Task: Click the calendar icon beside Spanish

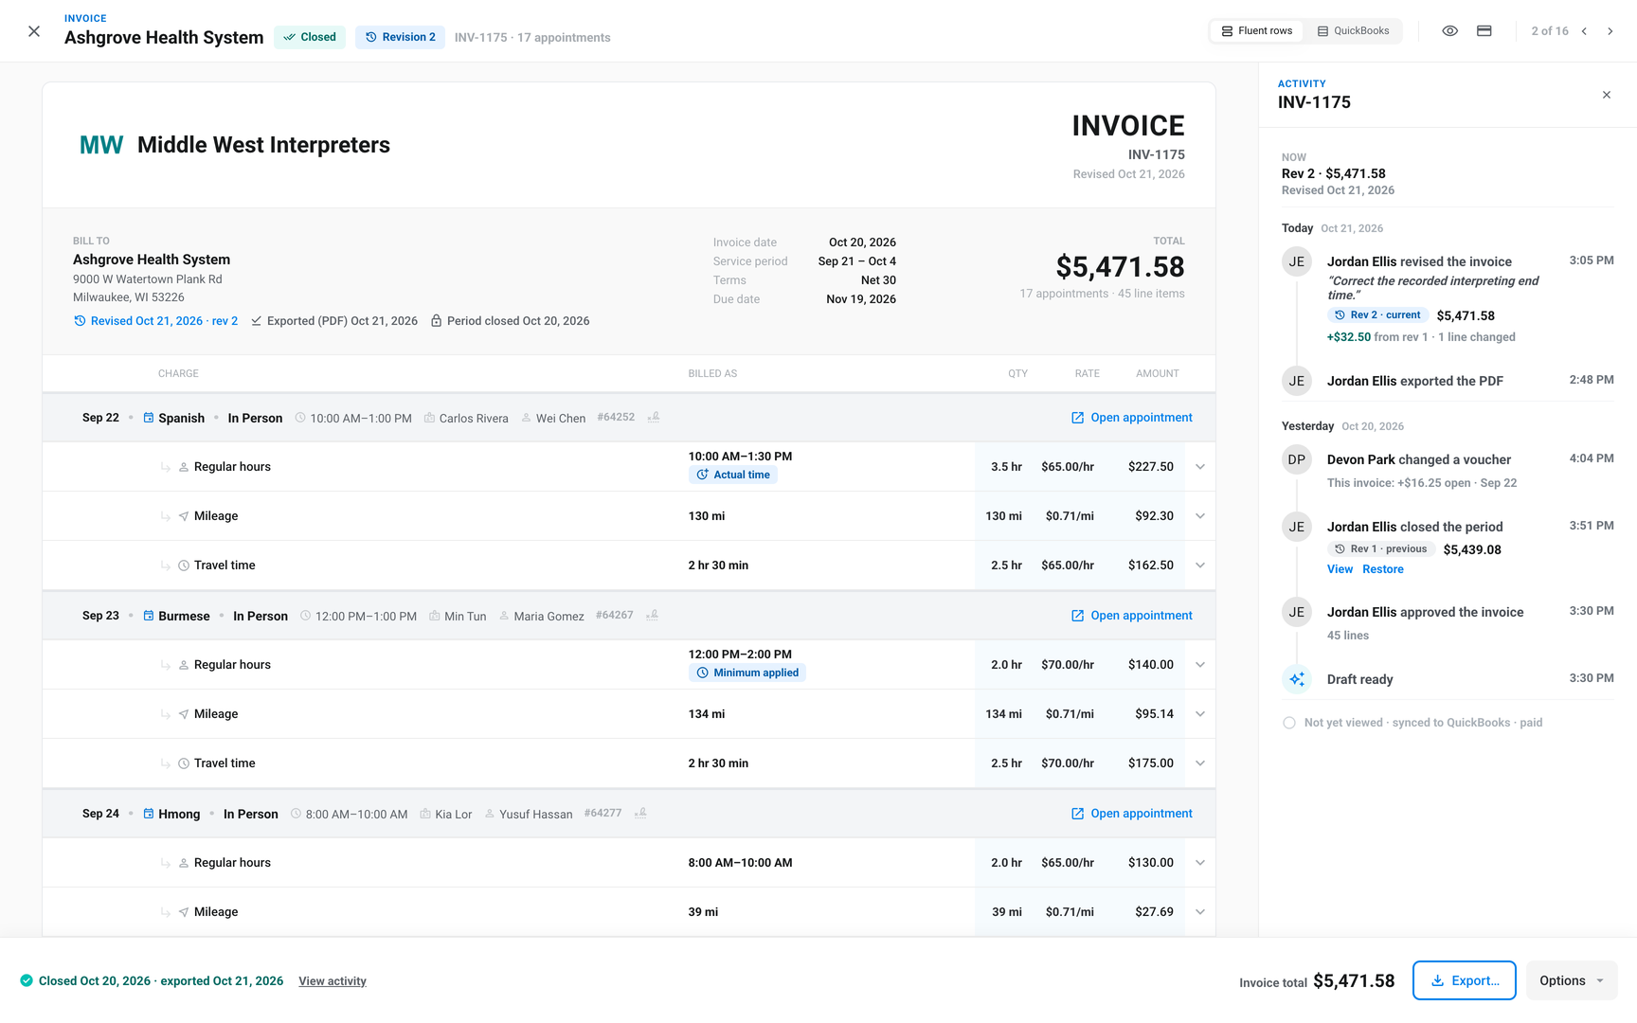Action: pos(149,418)
